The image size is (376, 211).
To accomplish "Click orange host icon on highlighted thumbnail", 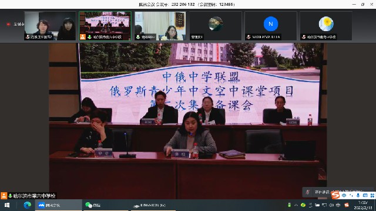I will click(x=83, y=37).
